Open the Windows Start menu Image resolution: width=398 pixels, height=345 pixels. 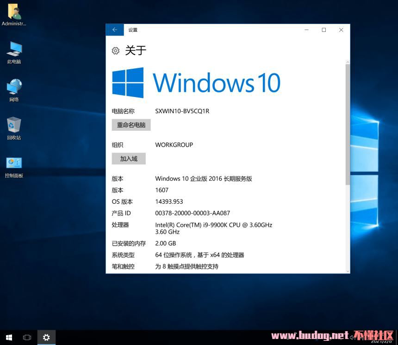pos(9,338)
